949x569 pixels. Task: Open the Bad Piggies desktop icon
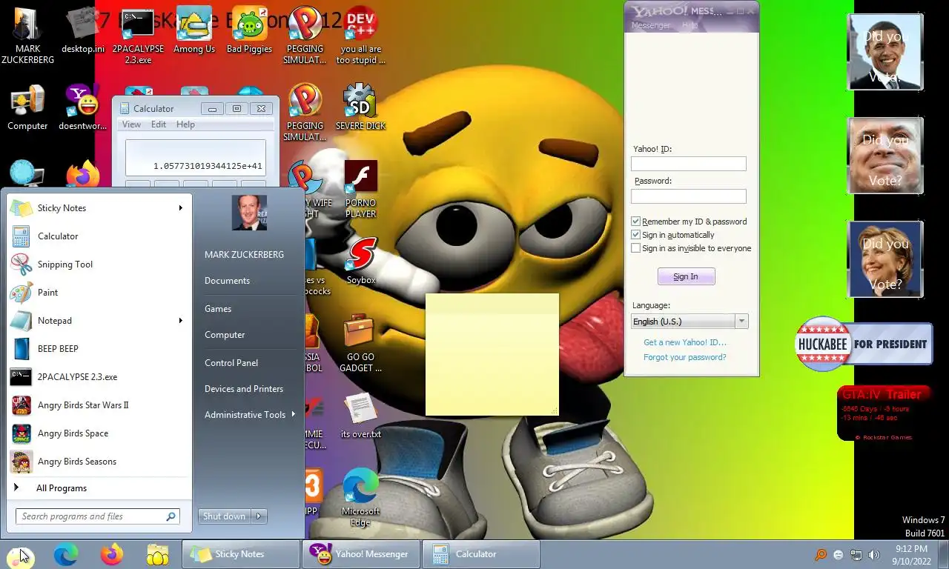tap(249, 31)
